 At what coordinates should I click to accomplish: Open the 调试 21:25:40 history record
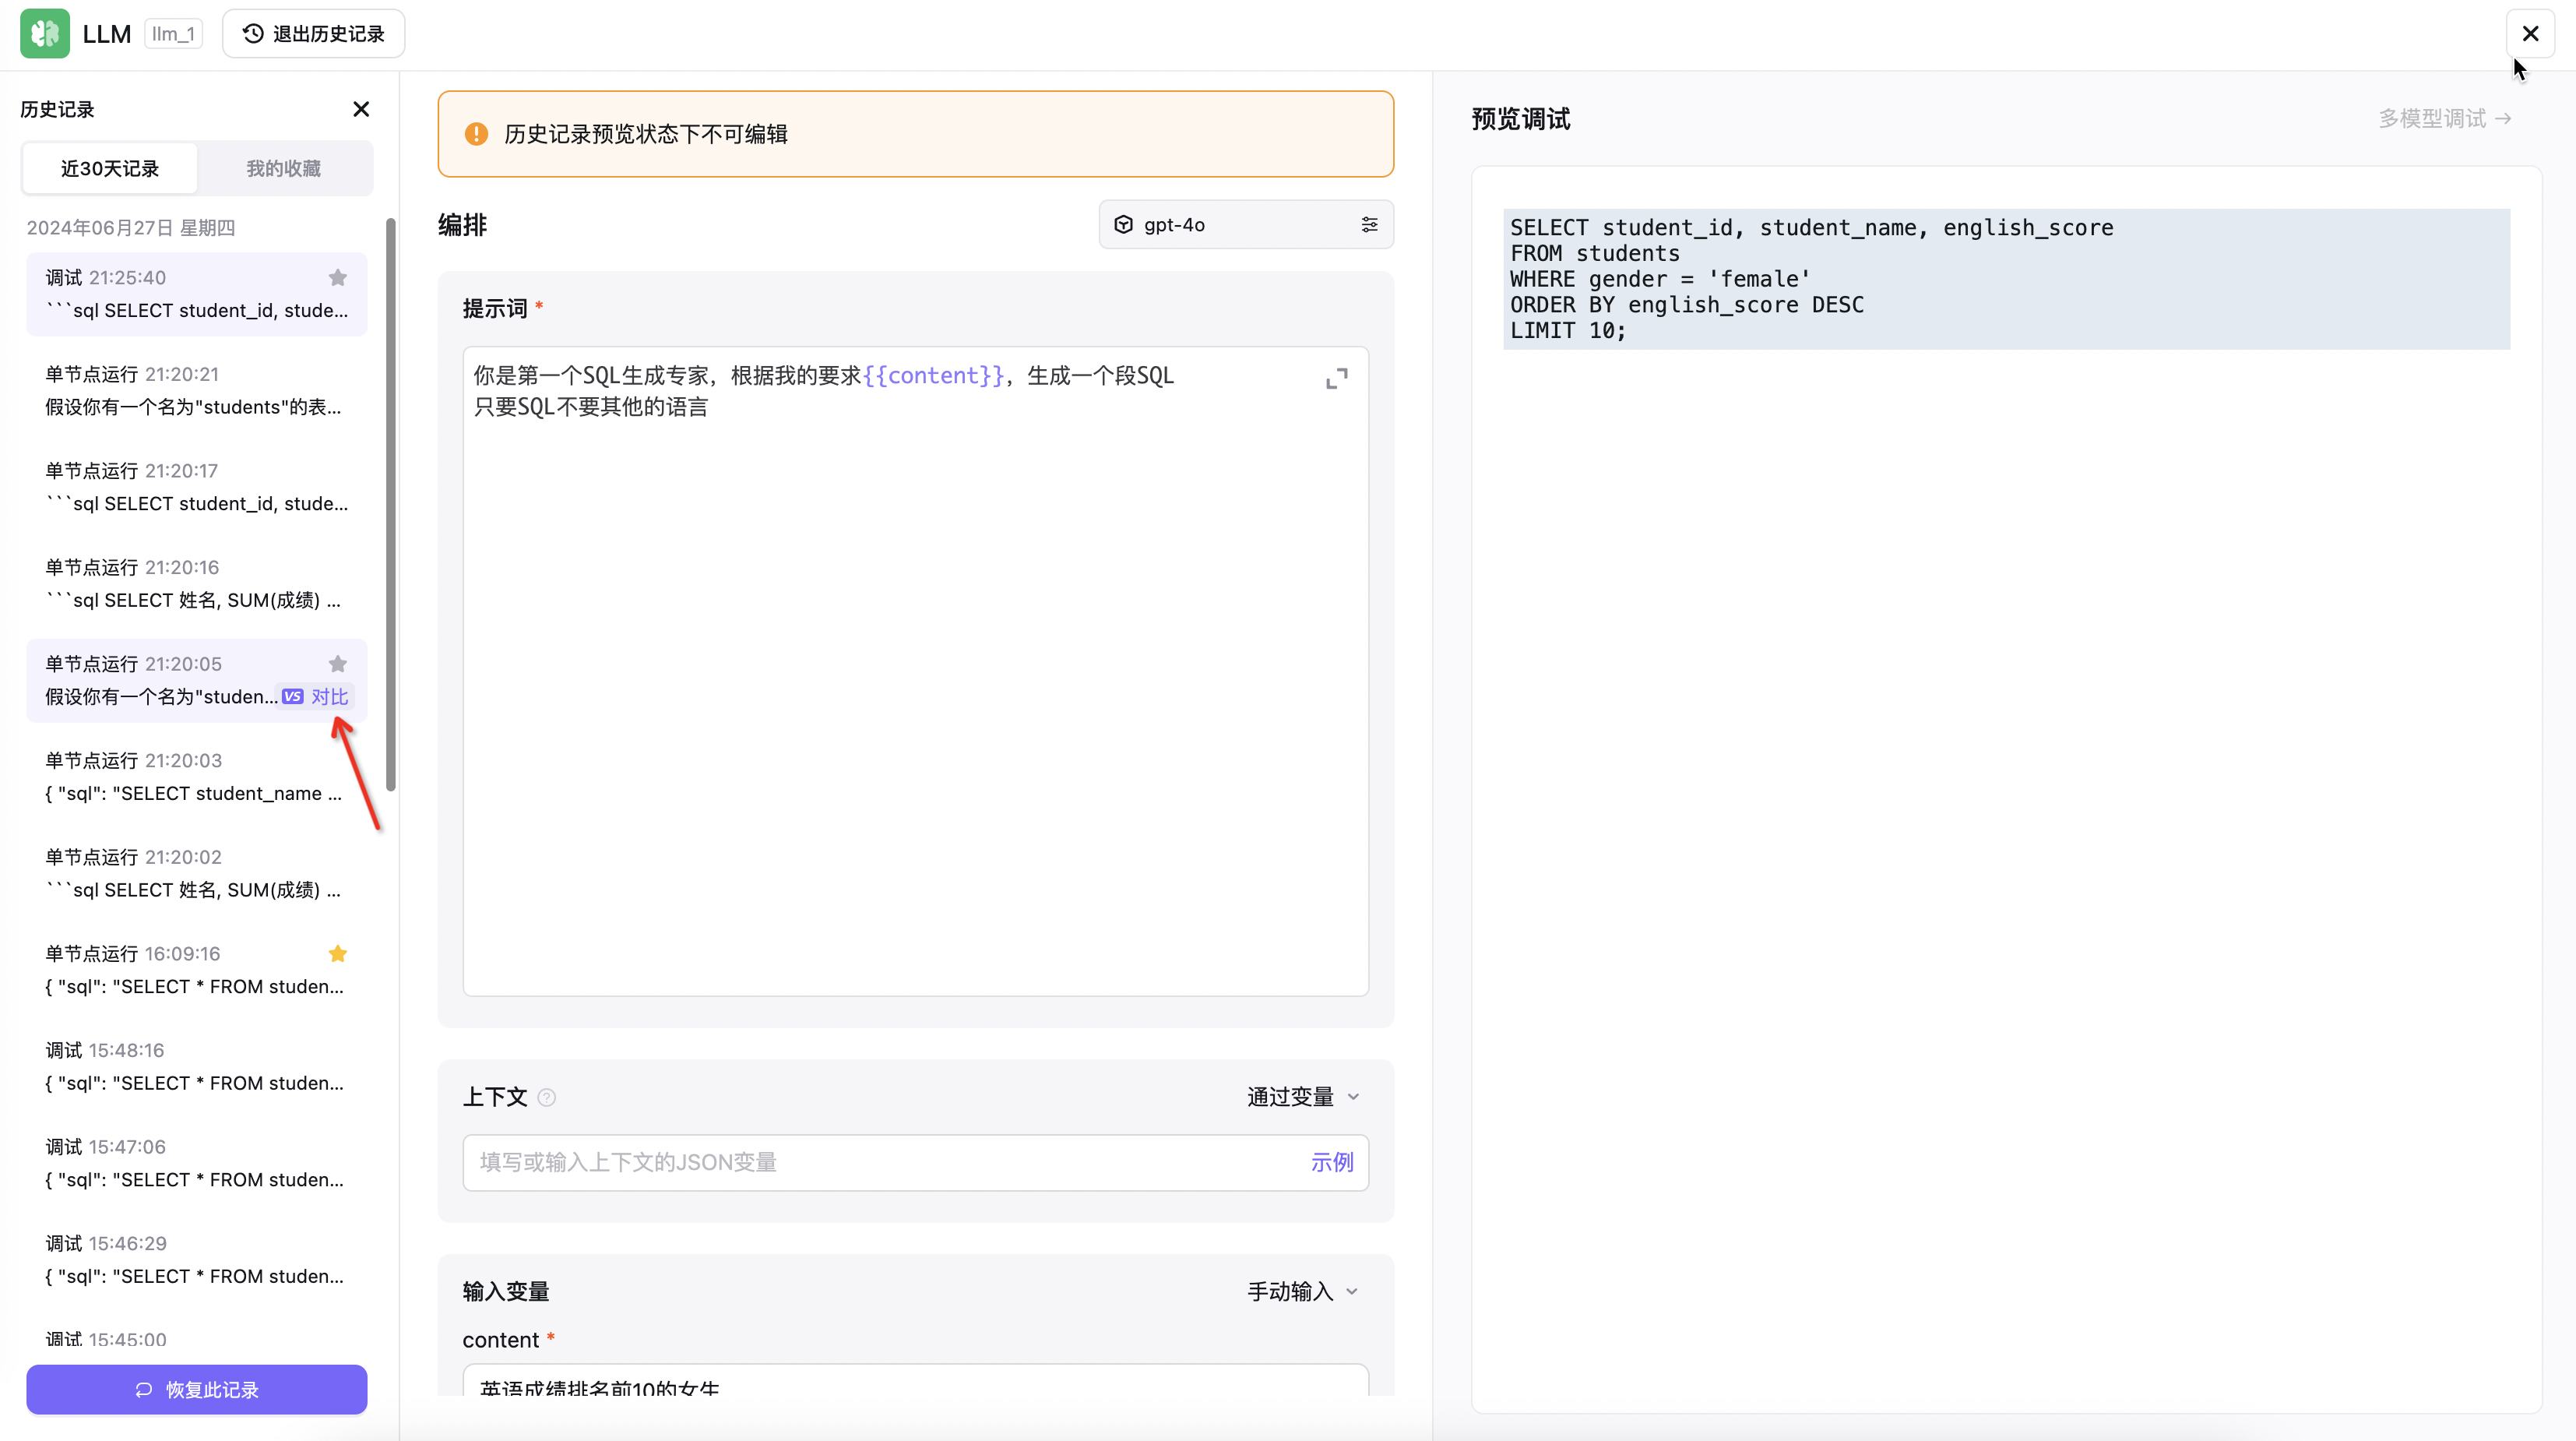click(x=197, y=294)
